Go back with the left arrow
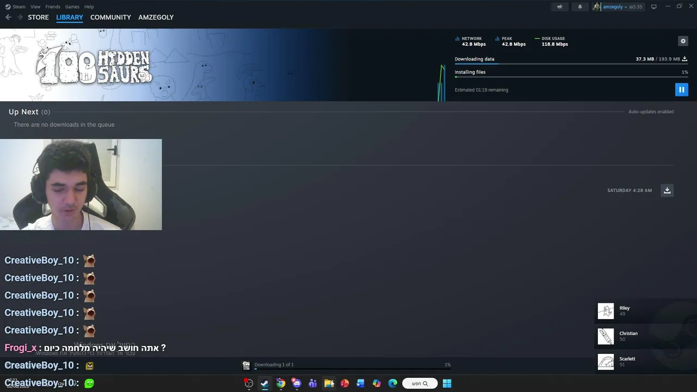 pyautogui.click(x=8, y=17)
